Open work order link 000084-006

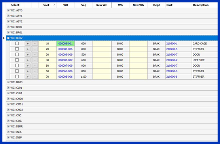coord(65,49)
